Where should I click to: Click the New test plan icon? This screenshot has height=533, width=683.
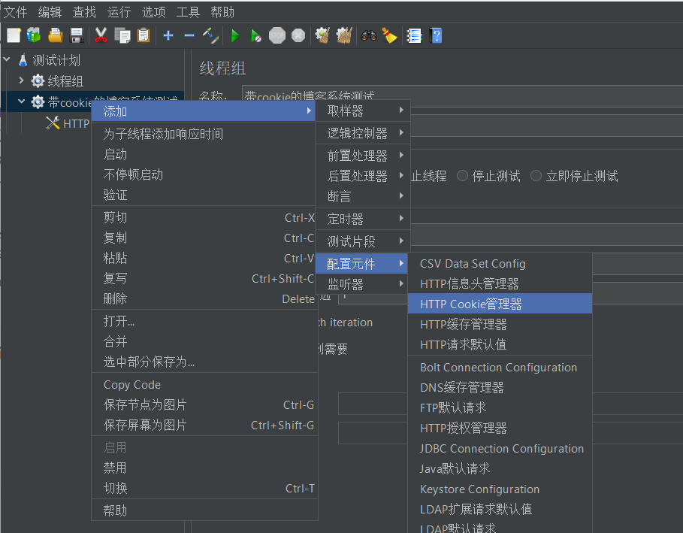pyautogui.click(x=14, y=35)
